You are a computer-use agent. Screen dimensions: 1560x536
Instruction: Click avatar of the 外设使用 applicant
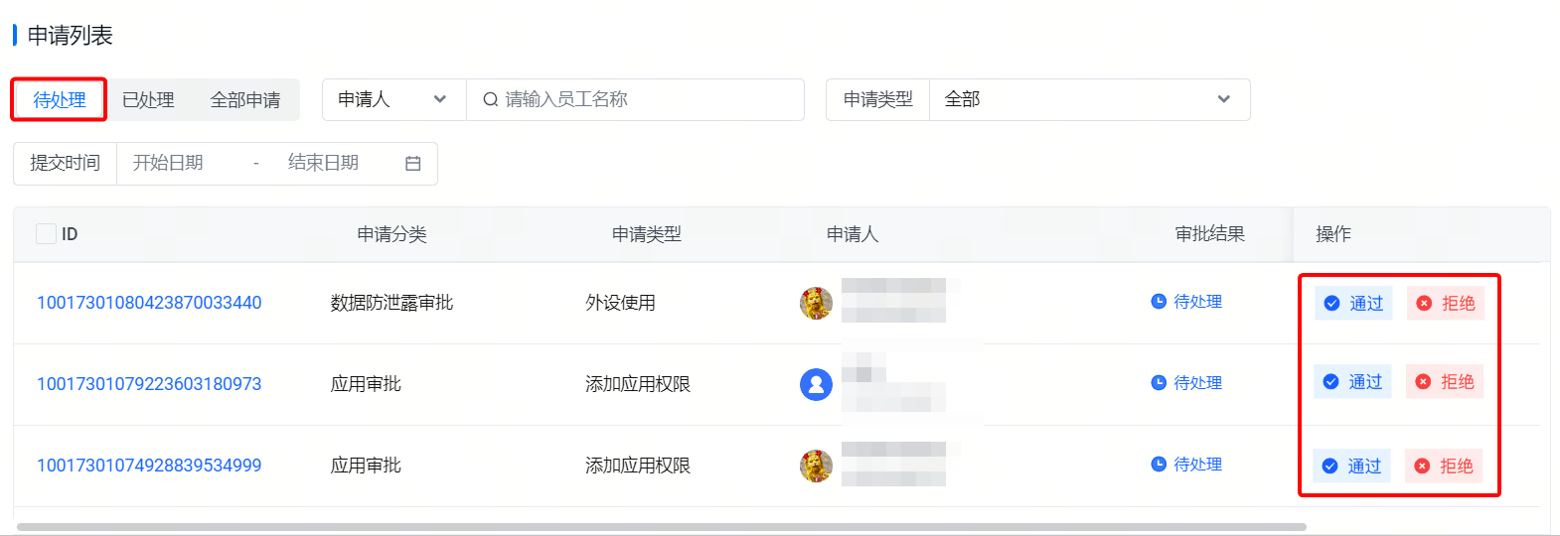(x=816, y=303)
